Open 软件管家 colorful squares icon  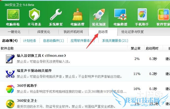pos(164,15)
